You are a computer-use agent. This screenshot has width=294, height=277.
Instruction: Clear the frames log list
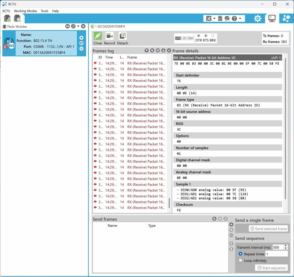[169, 50]
